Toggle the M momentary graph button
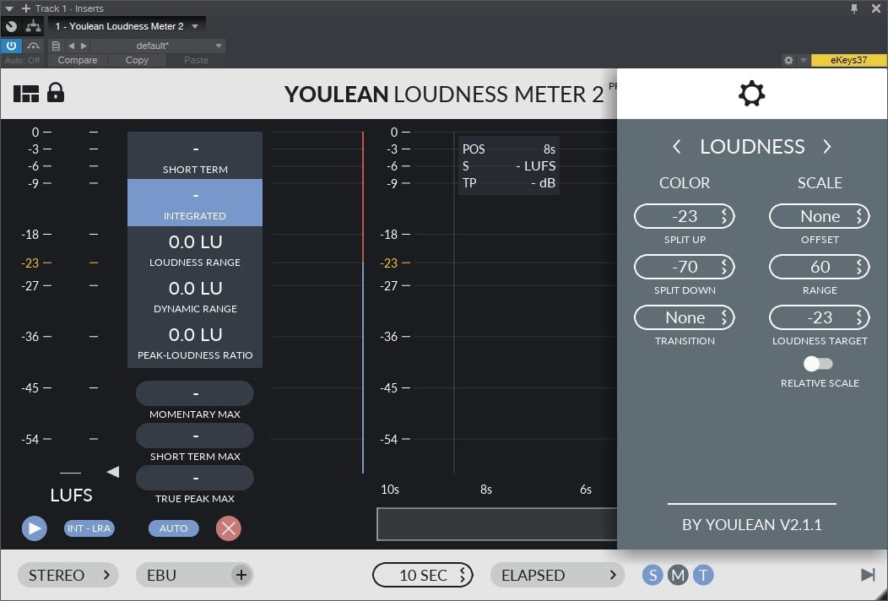This screenshot has width=888, height=601. click(678, 575)
